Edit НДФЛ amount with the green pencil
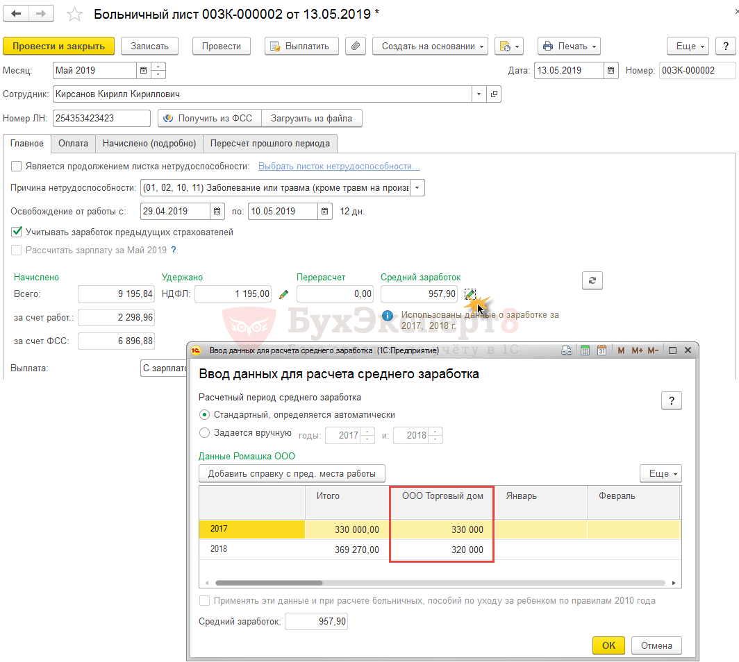The height and width of the screenshot is (662, 739). point(283,294)
